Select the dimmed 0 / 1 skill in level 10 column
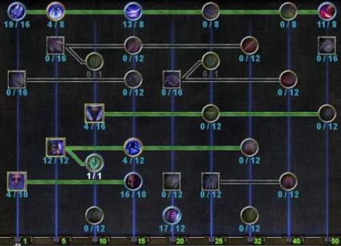This screenshot has height=246, width=341. click(94, 61)
